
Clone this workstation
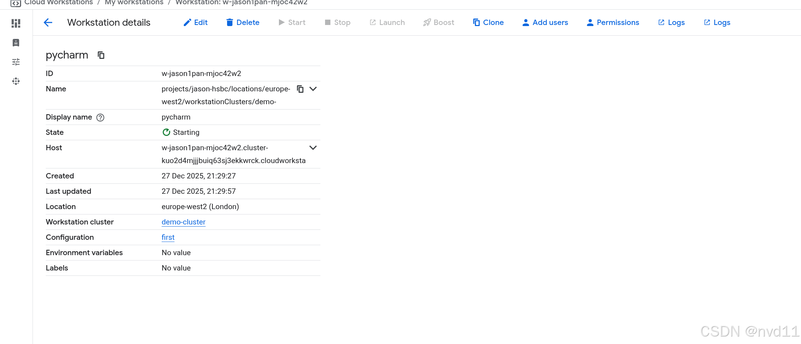pos(488,22)
